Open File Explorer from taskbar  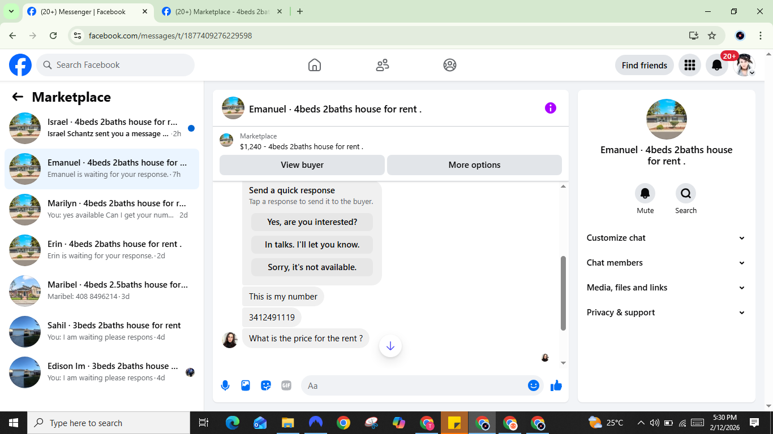tap(288, 423)
